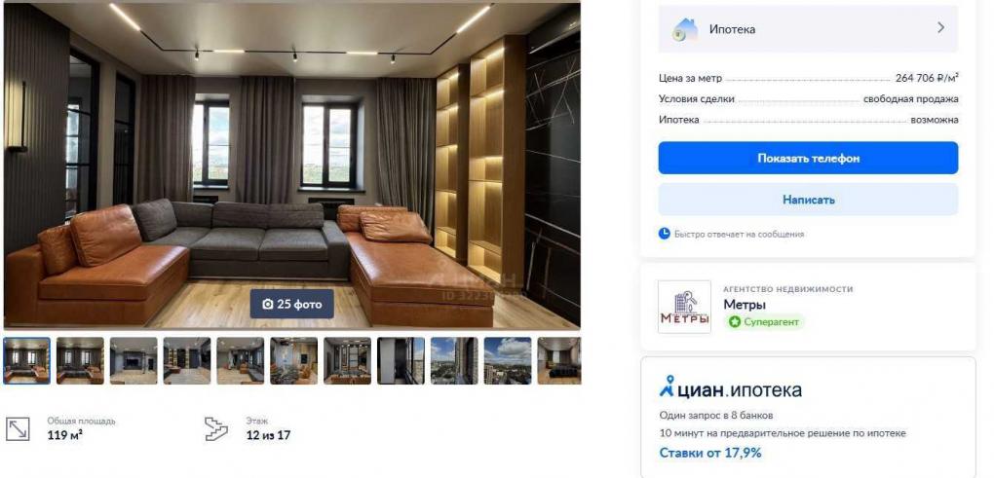Select the building exterior thumbnail
Viewport: 994px width, 478px height.
pos(454,360)
